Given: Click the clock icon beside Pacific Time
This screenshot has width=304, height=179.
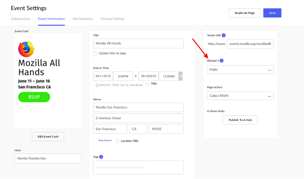Looking at the screenshot, I should pos(97,85).
